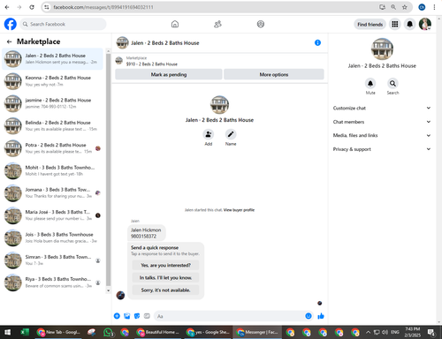Screen dimensions: 442x339
Task: Switch to Beautiful Home taskbar window
Action: coord(157,332)
